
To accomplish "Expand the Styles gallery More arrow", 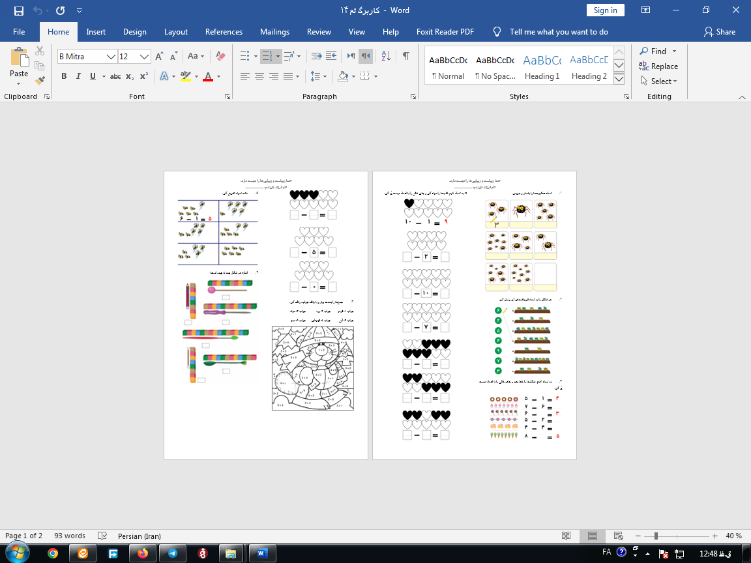I will (619, 79).
